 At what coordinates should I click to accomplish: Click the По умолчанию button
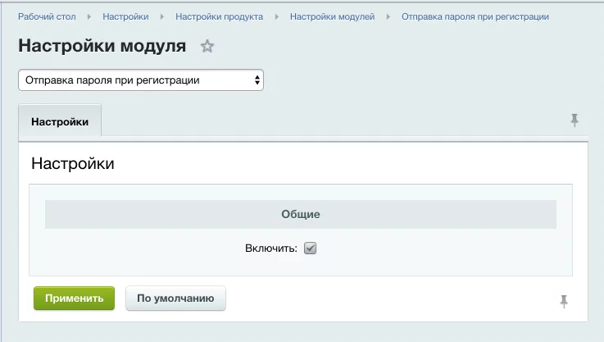click(x=175, y=299)
